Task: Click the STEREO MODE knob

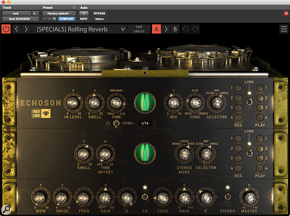Action: click(184, 154)
